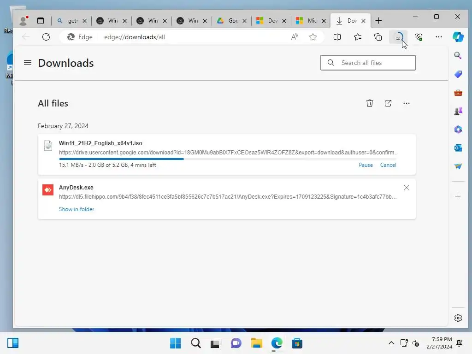The height and width of the screenshot is (354, 472).
Task: Switch to the first search tab
Action: (x=71, y=20)
